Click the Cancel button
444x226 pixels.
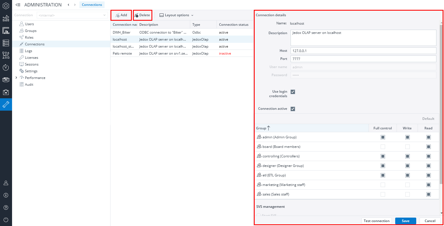[430, 221]
